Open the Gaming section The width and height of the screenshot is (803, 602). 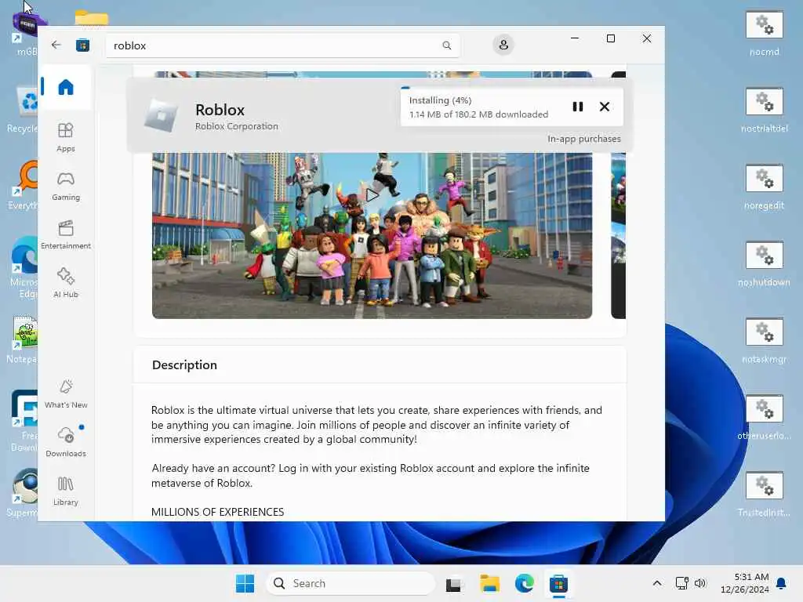pos(66,186)
